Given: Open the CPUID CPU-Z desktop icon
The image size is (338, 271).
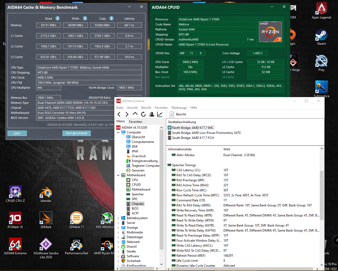Looking at the screenshot, I should pos(15,194).
